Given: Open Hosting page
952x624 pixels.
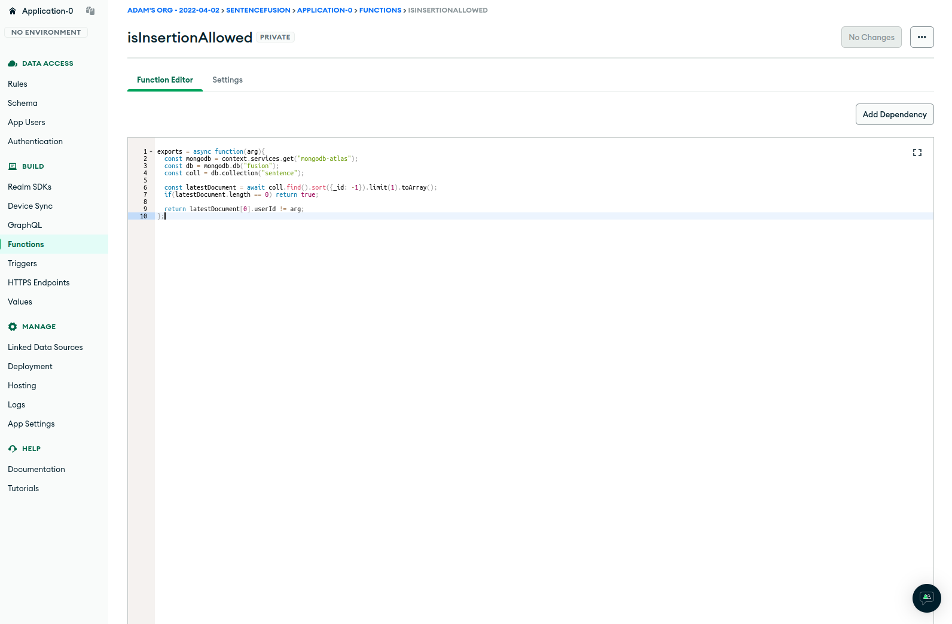Looking at the screenshot, I should pyautogui.click(x=22, y=385).
